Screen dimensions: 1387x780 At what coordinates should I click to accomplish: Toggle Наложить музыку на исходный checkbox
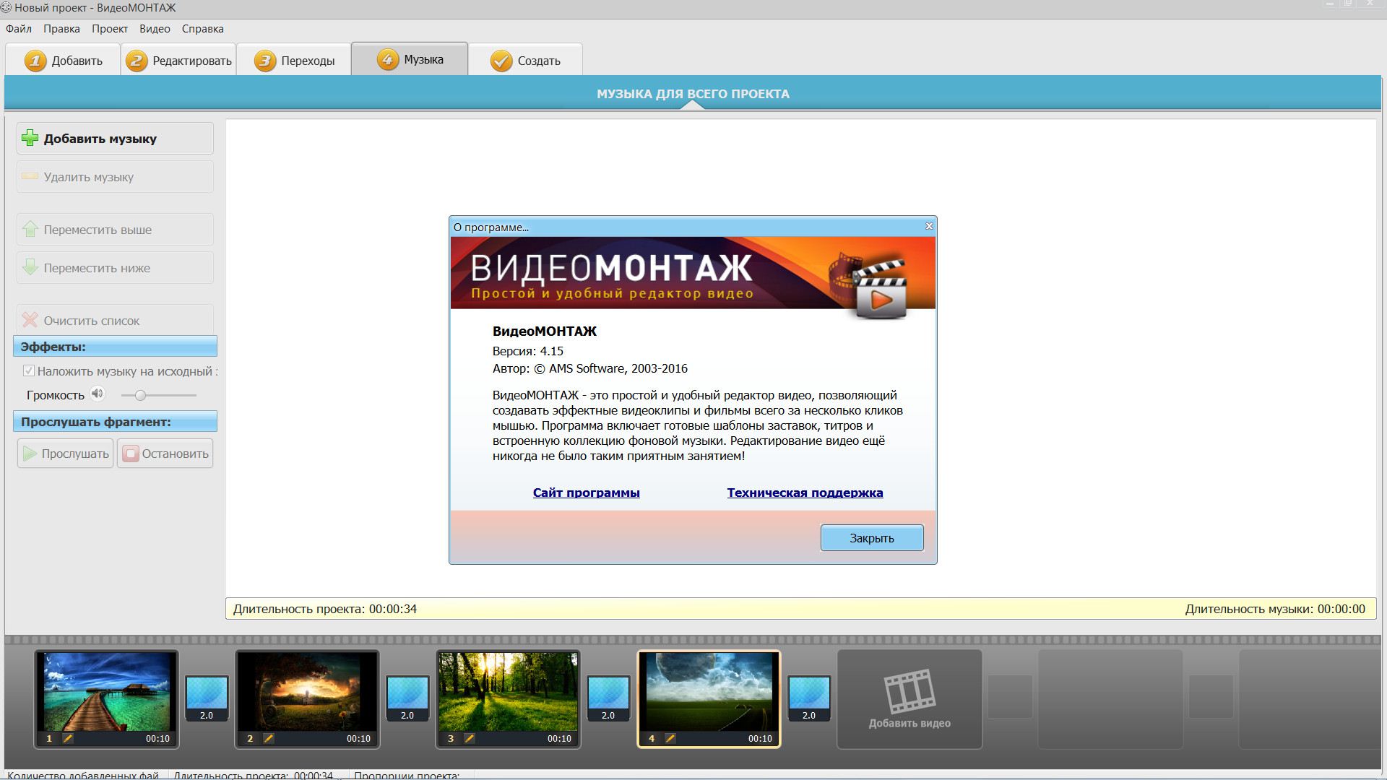click(x=29, y=371)
